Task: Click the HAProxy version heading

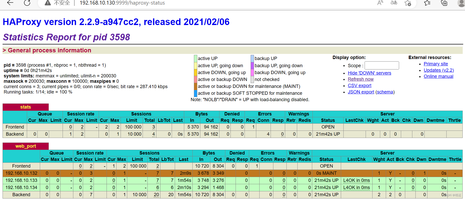Action: [x=116, y=22]
